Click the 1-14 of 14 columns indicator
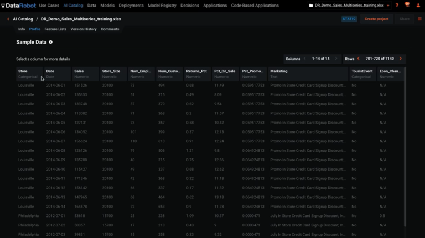The height and width of the screenshot is (238, 425). click(x=320, y=59)
